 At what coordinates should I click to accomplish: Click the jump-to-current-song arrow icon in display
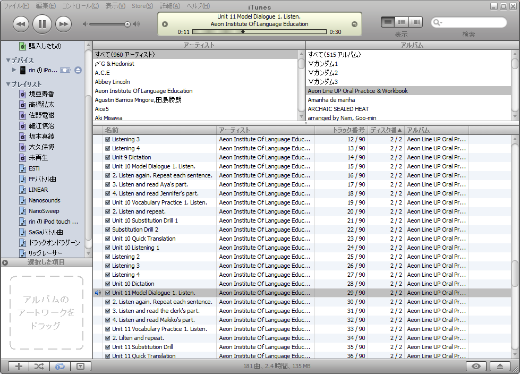pos(354,24)
